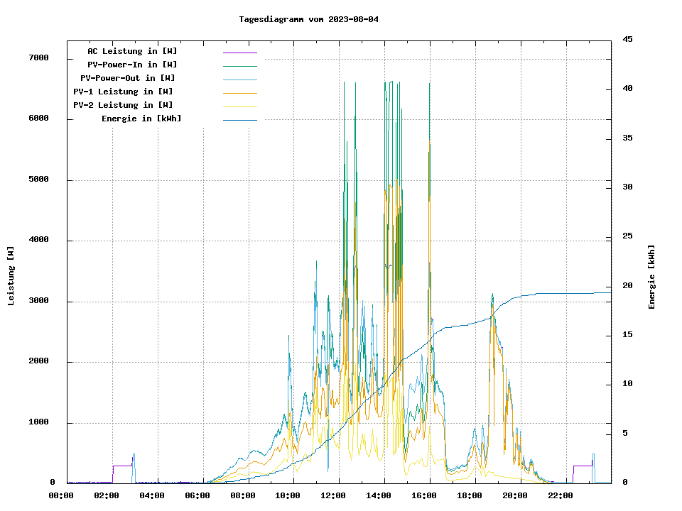Choose the PV-2 Leistung in [W] legend label
Viewport: 682px width, 511px height.
[123, 105]
